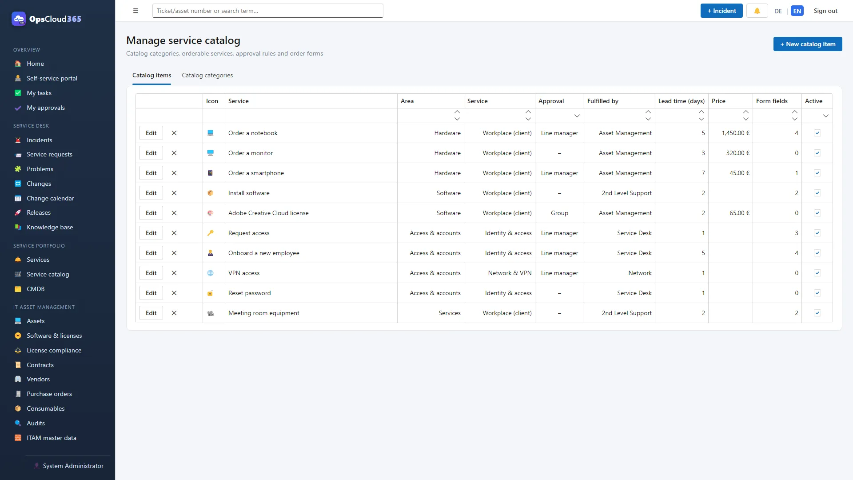Toggle Active checkbox for Order a notebook

(817, 133)
